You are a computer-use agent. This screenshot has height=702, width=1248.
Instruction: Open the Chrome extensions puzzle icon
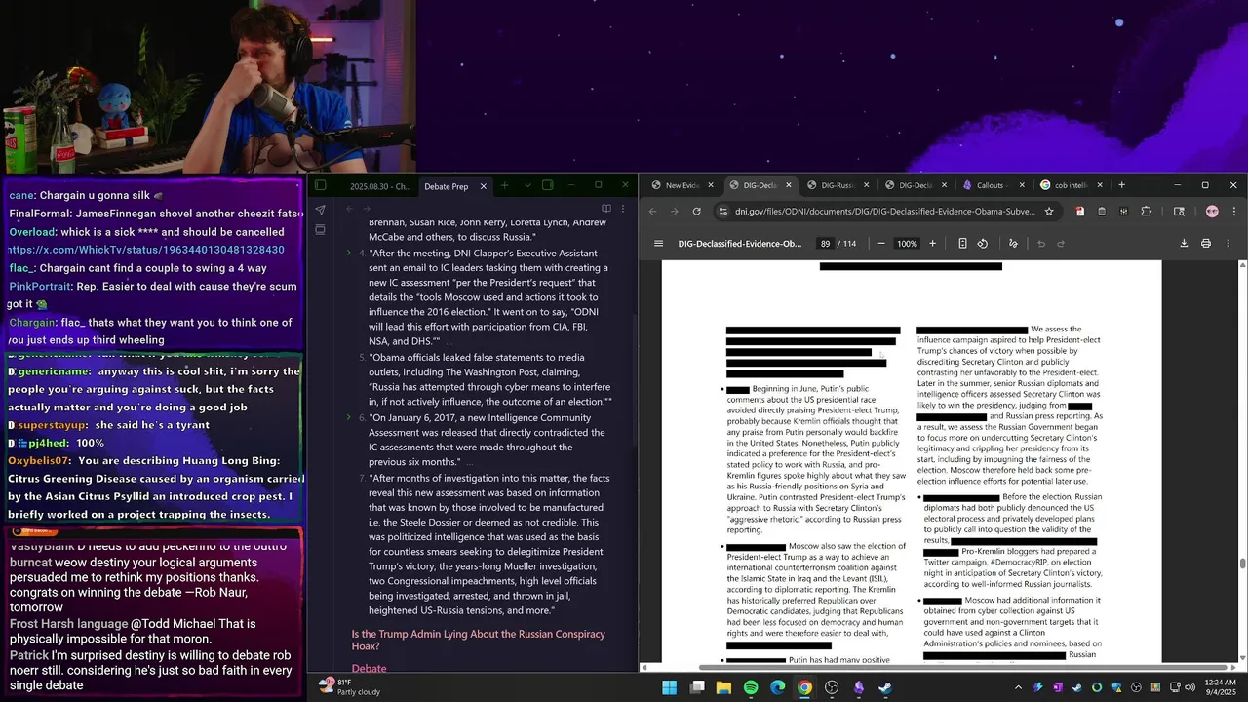[x=1146, y=212]
